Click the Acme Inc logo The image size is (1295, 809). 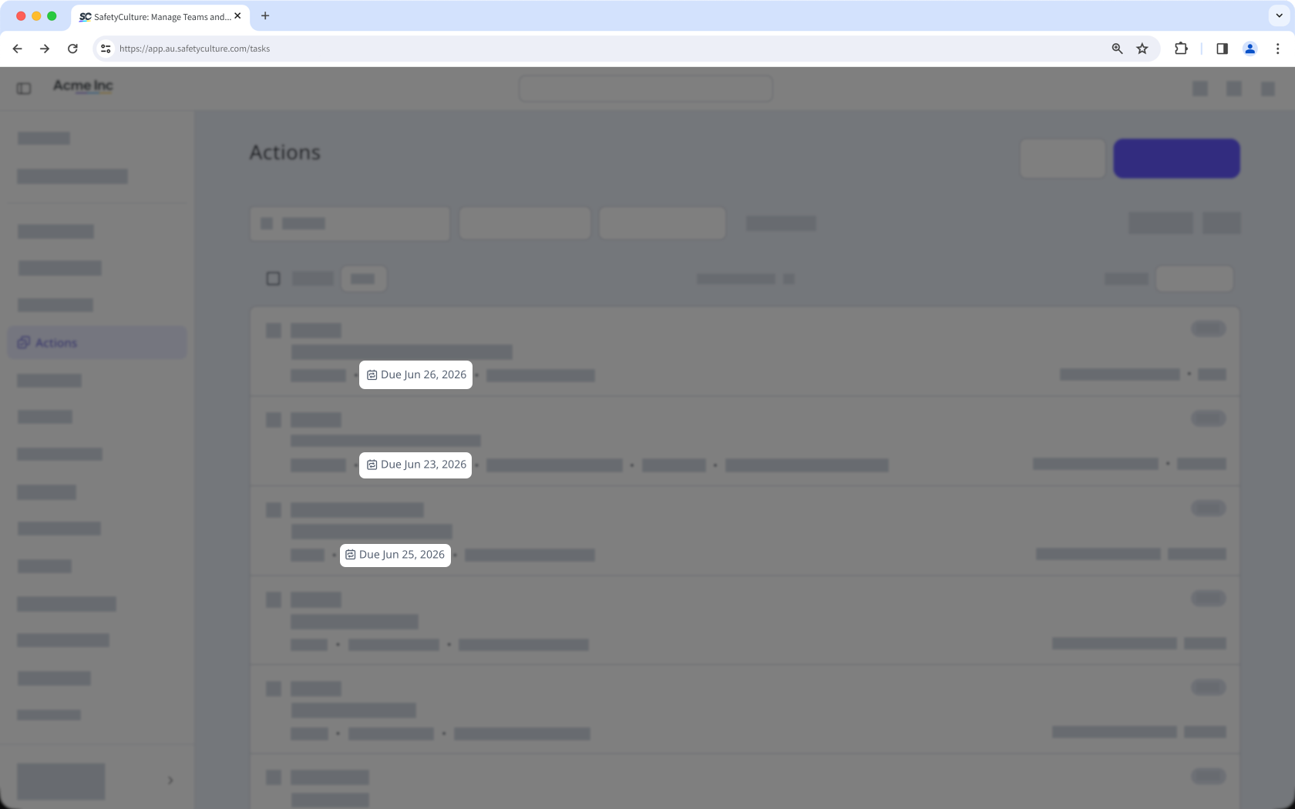(82, 86)
